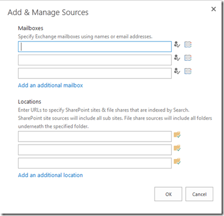Validate first location URL folder icon
Image resolution: width=224 pixels, height=216 pixels.
pyautogui.click(x=177, y=135)
